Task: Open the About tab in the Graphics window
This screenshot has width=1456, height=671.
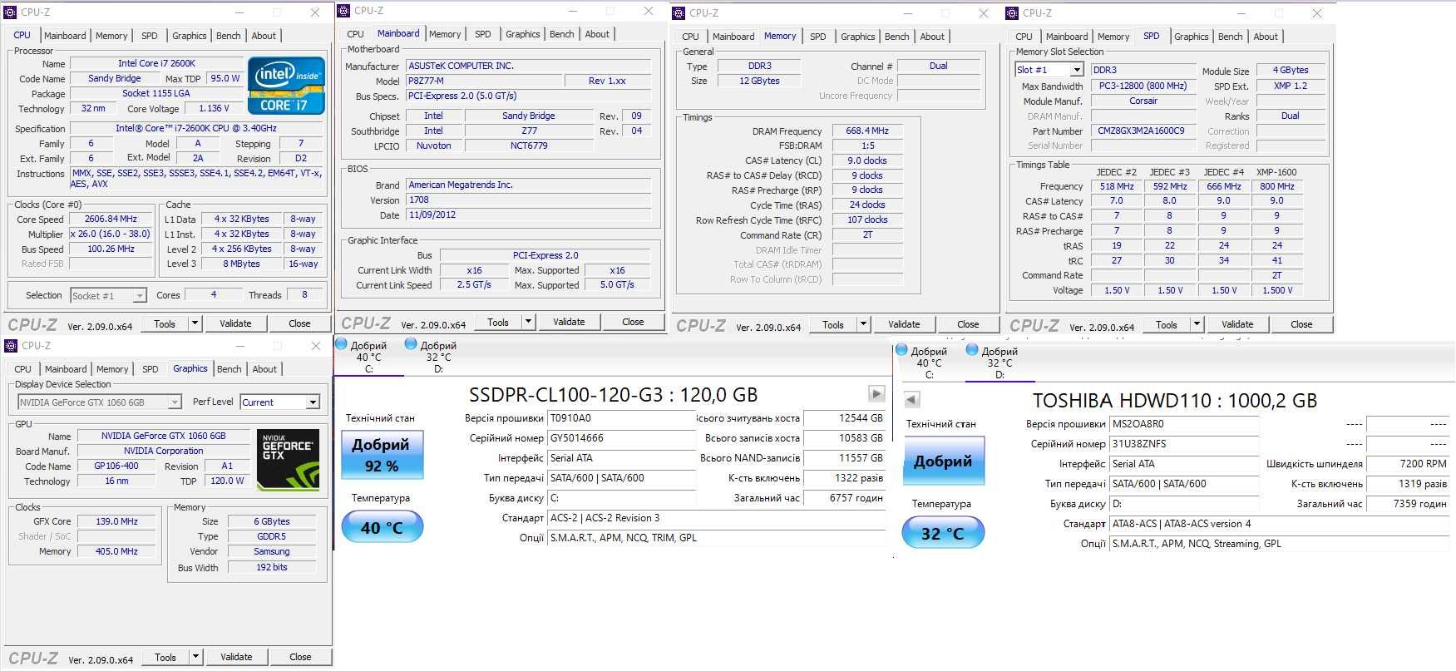Action: [264, 369]
